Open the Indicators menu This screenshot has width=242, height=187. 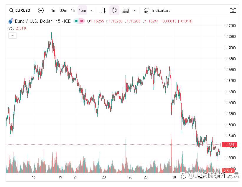tap(157, 10)
